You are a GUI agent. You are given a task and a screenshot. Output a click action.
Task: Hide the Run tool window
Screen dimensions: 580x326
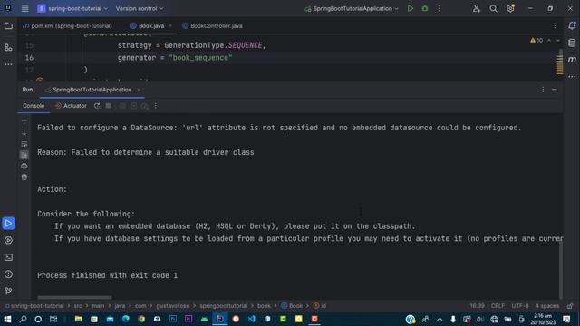554,90
